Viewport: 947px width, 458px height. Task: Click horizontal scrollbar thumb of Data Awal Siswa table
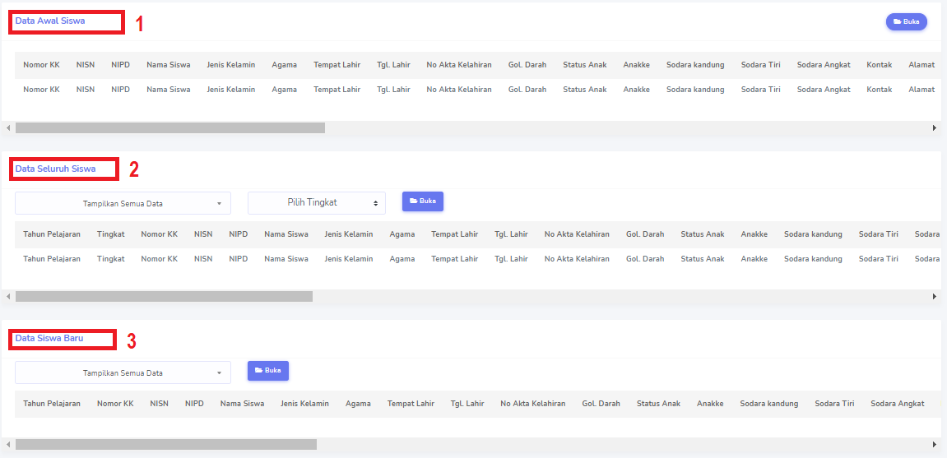[x=169, y=128]
